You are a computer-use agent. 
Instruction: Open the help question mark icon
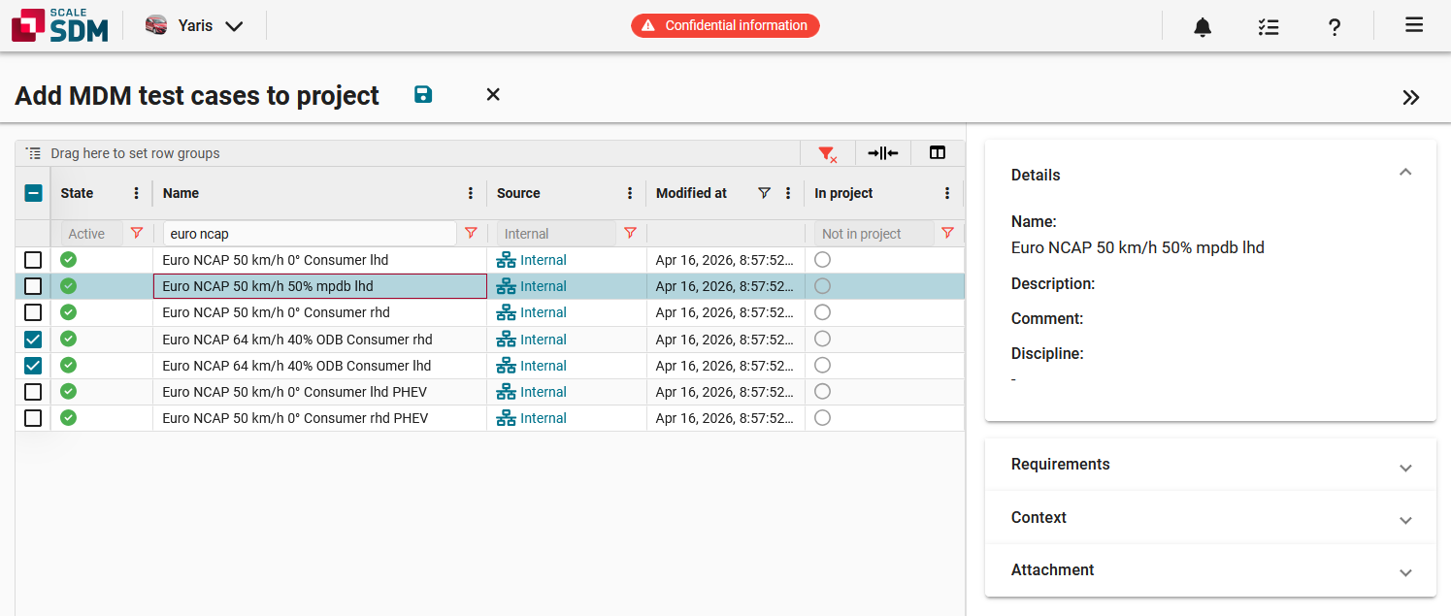[x=1335, y=27]
